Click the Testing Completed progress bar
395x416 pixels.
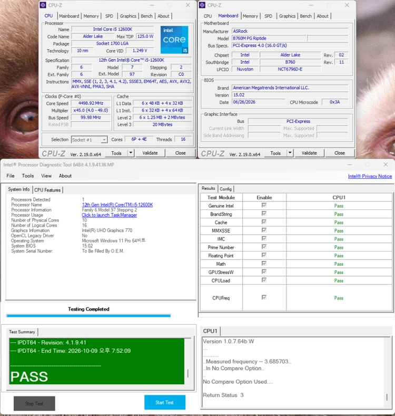point(88,316)
